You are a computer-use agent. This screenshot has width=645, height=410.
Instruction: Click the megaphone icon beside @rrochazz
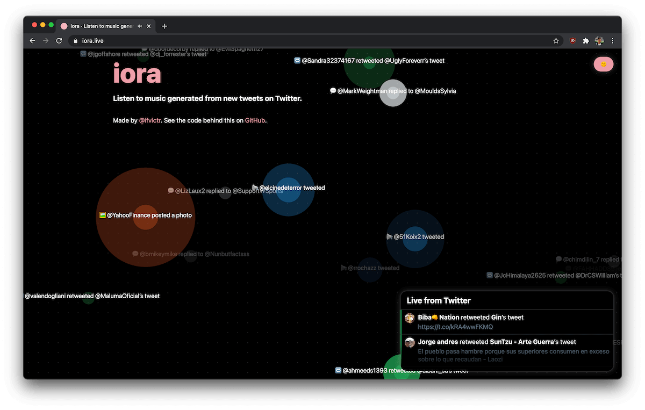pyautogui.click(x=343, y=268)
